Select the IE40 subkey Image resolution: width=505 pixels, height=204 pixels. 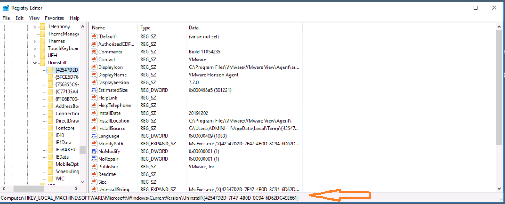click(x=60, y=135)
